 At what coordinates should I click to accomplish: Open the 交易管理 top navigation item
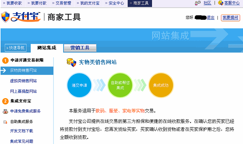(x=62, y=3)
